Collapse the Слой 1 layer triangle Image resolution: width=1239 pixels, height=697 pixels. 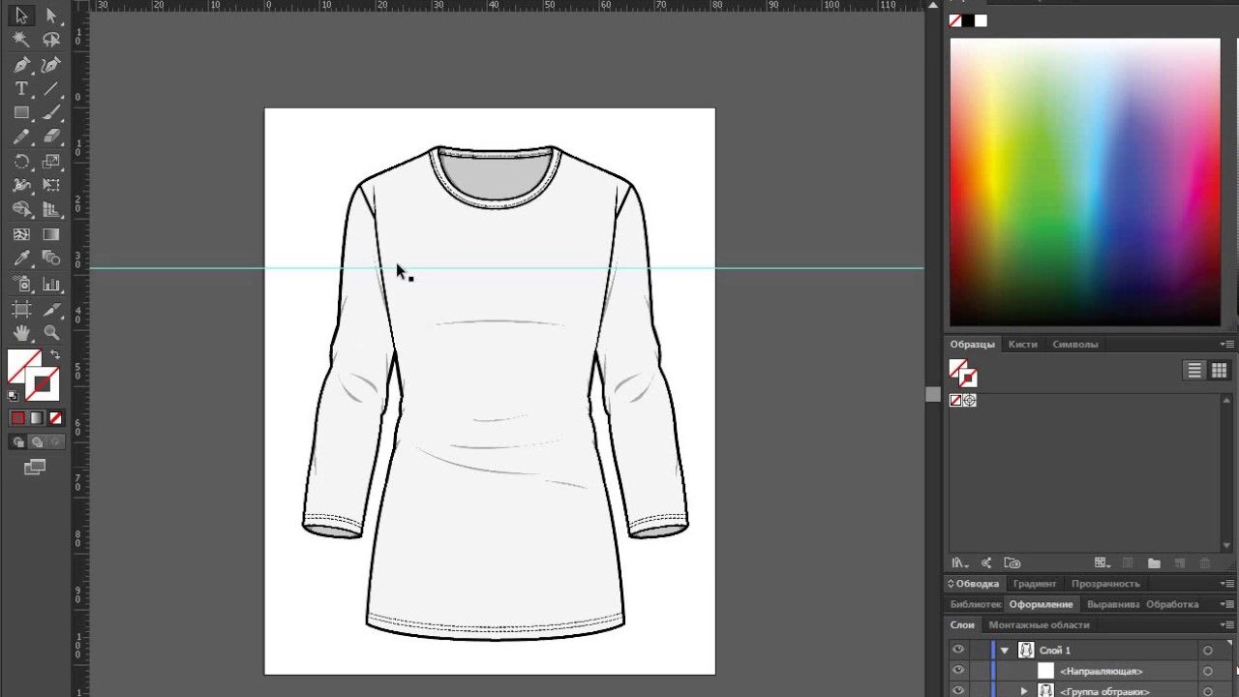[x=1005, y=651]
